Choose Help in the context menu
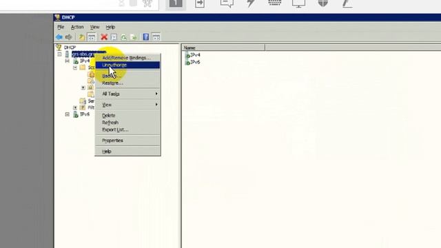441x248 pixels. (127, 152)
